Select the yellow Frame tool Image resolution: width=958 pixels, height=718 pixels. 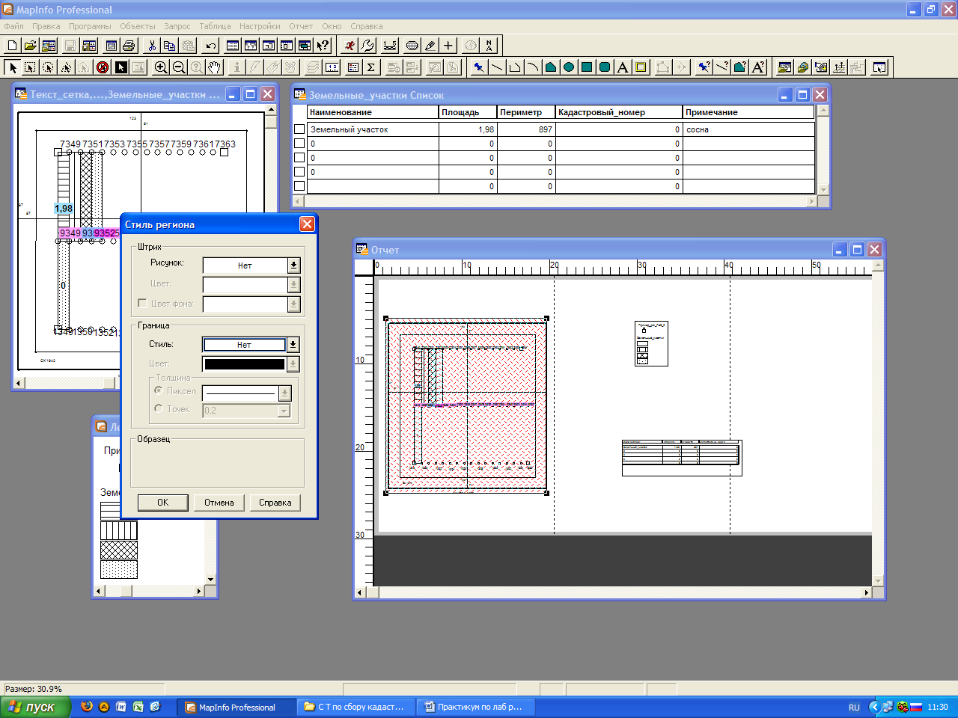pyautogui.click(x=641, y=67)
